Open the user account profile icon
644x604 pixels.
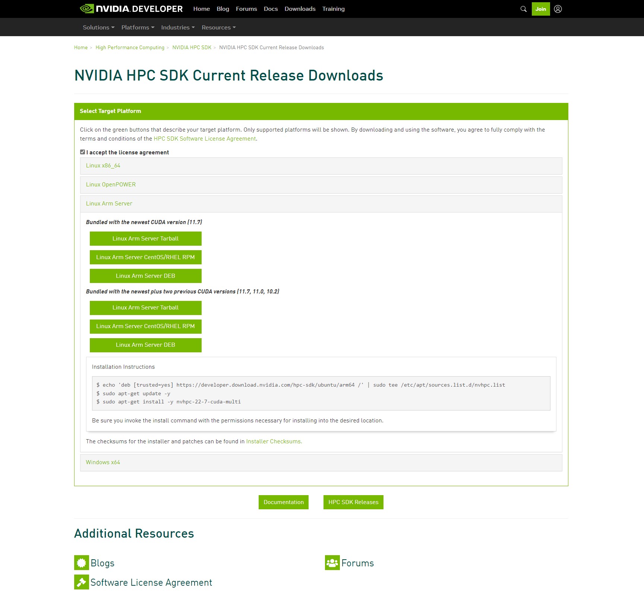[x=558, y=9]
